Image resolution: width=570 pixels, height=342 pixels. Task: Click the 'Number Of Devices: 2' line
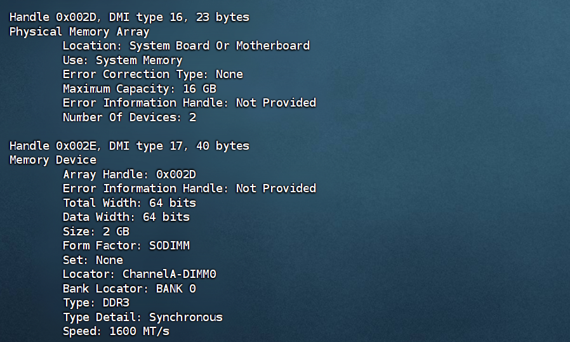click(129, 117)
